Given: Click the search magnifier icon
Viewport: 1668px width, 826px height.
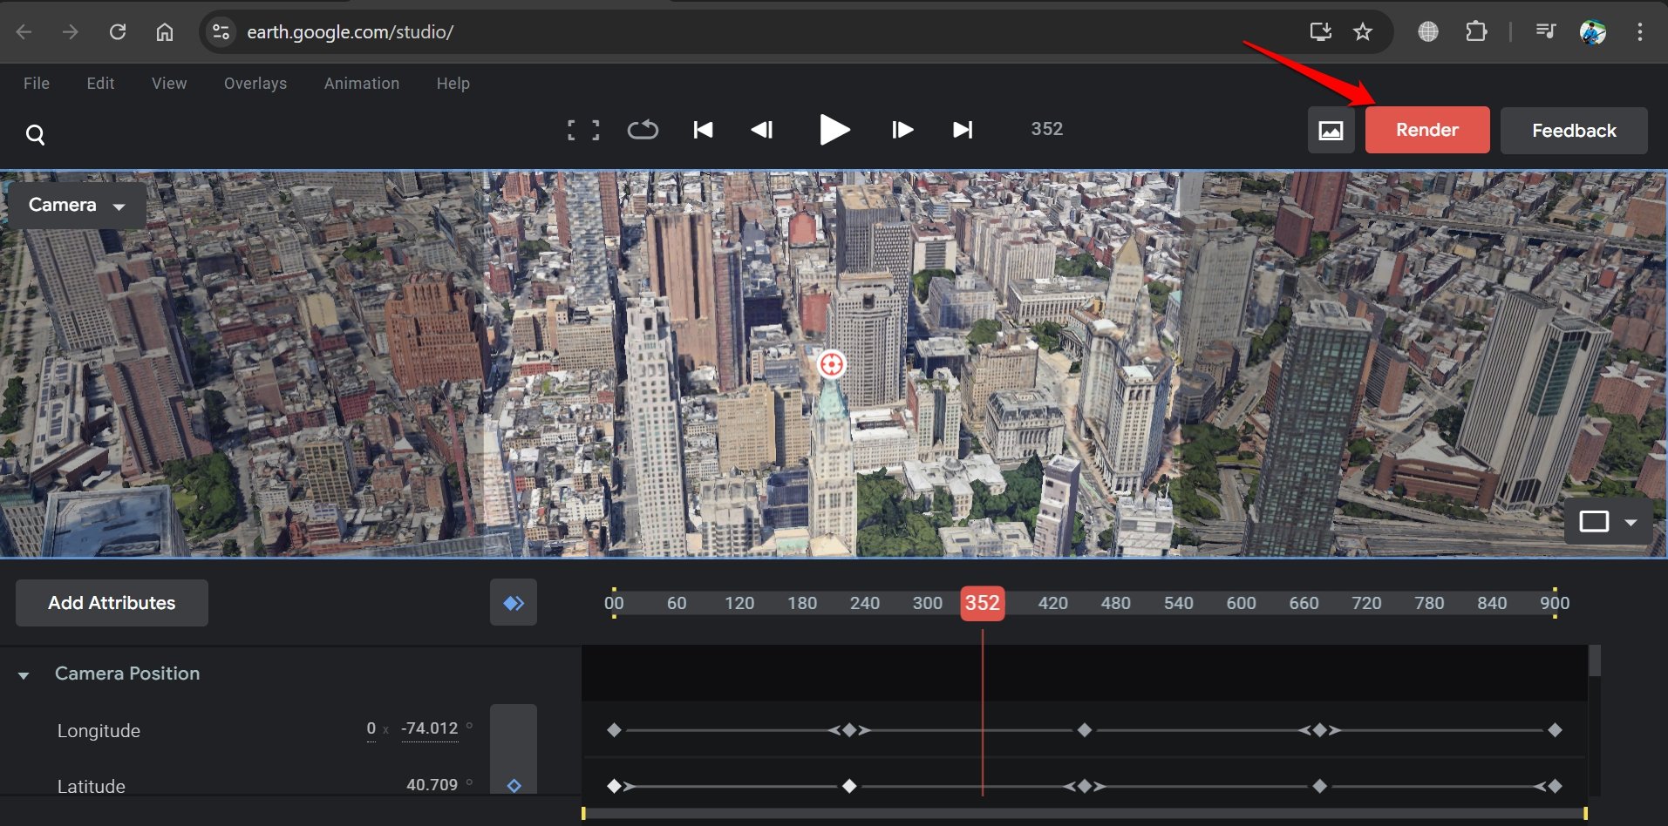Looking at the screenshot, I should [x=35, y=134].
